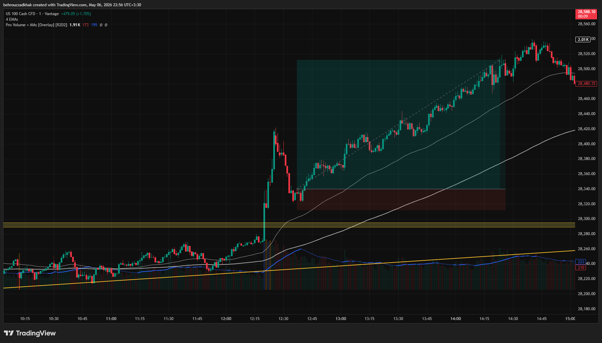Click the "28,380.00" price axis label
Image resolution: width=602 pixels, height=343 pixels.
(587, 159)
